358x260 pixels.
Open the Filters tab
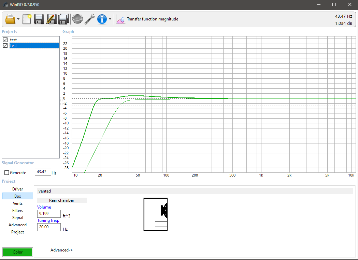[x=18, y=210]
